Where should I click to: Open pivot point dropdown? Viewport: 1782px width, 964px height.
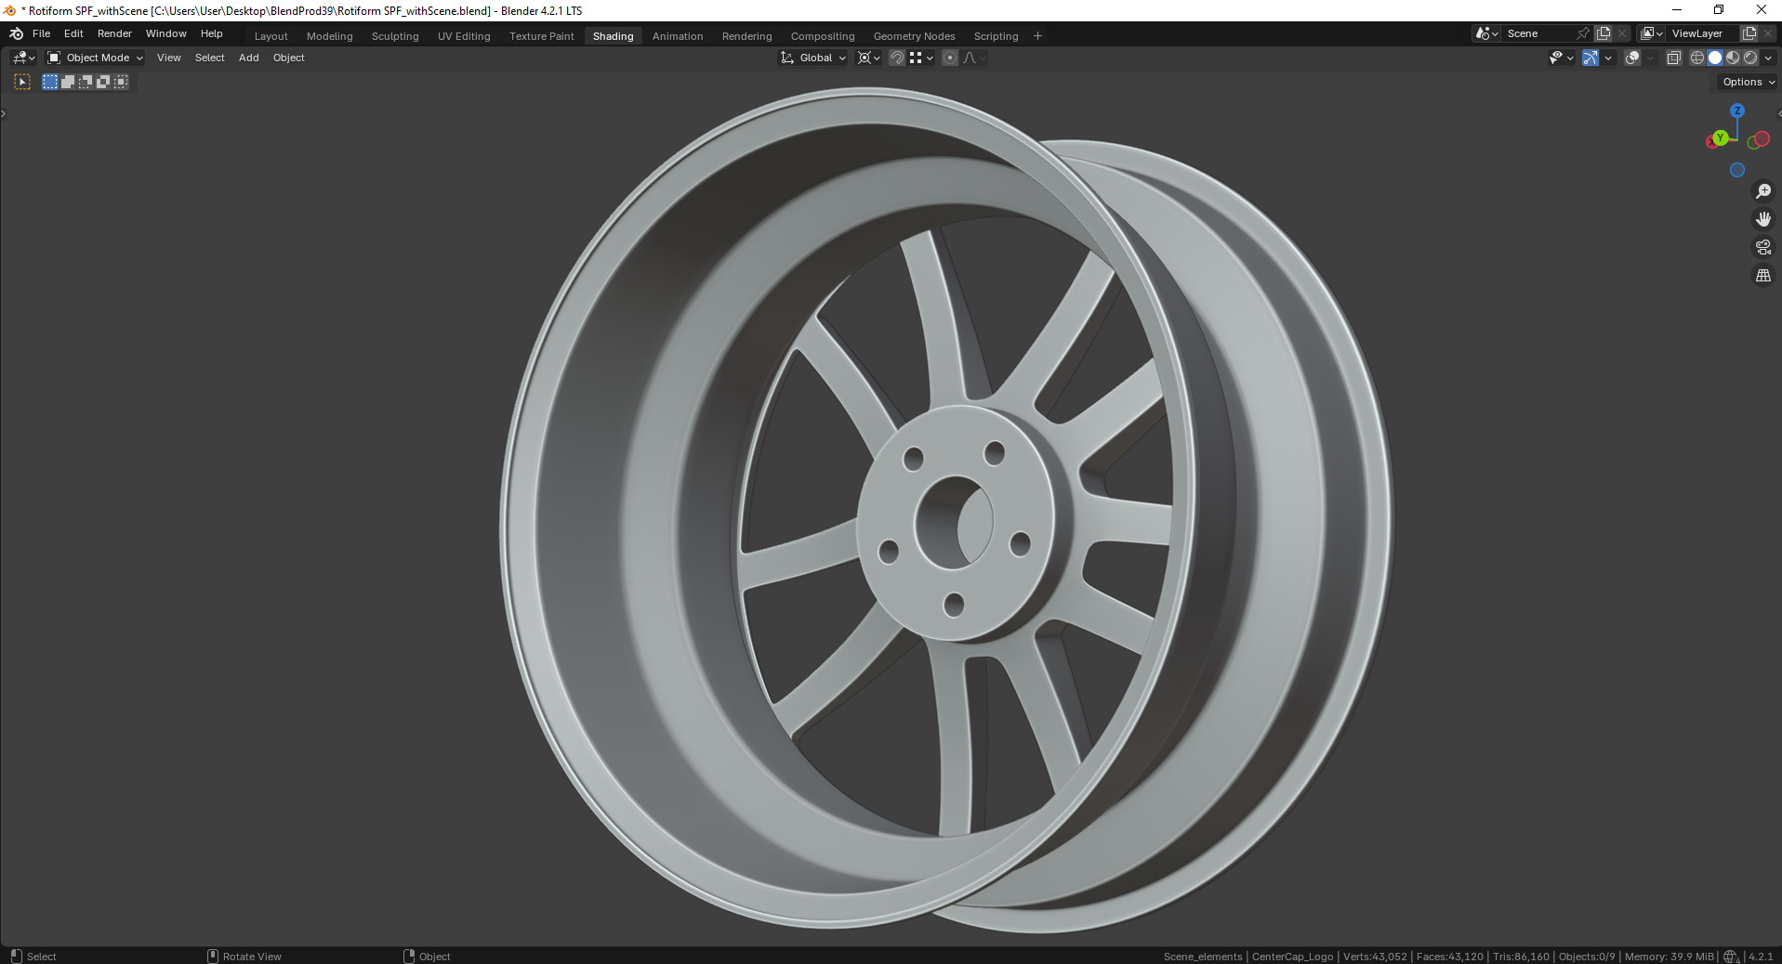pyautogui.click(x=868, y=58)
